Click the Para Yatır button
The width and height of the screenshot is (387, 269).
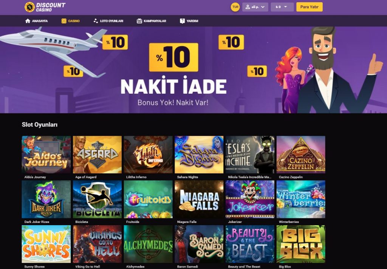309,7
